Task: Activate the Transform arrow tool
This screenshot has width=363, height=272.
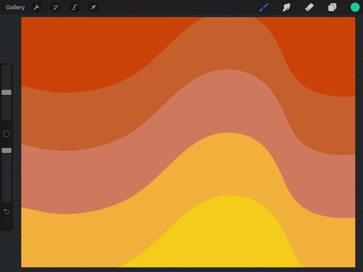Action: click(x=93, y=7)
